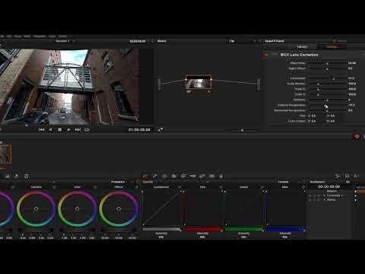Click the expand viewer icon
The height and width of the screenshot is (274, 365).
160,130
